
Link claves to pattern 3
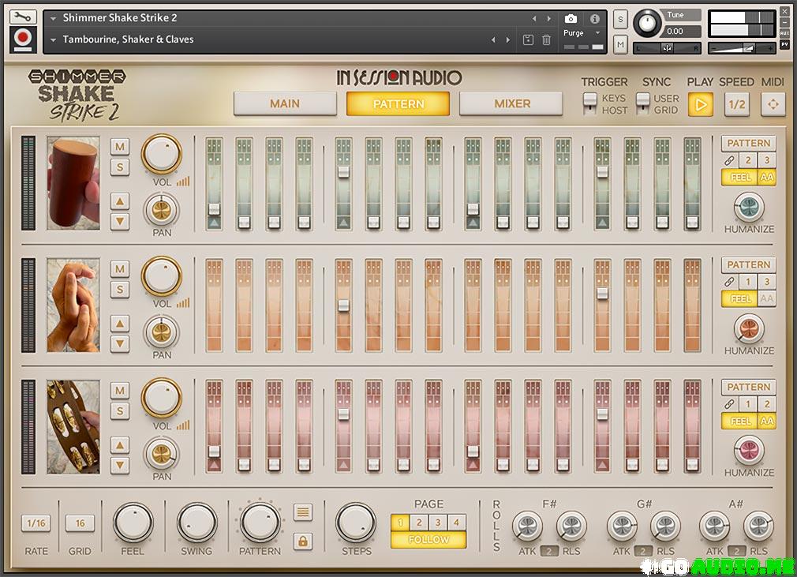(x=766, y=161)
